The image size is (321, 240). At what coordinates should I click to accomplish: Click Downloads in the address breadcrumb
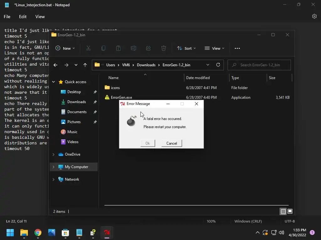tap(146, 65)
